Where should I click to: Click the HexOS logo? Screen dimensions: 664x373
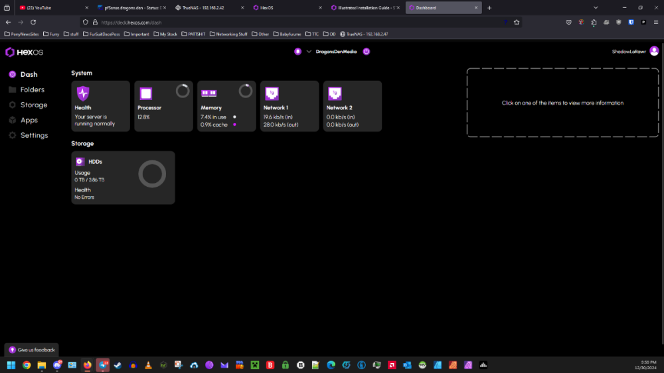24,52
